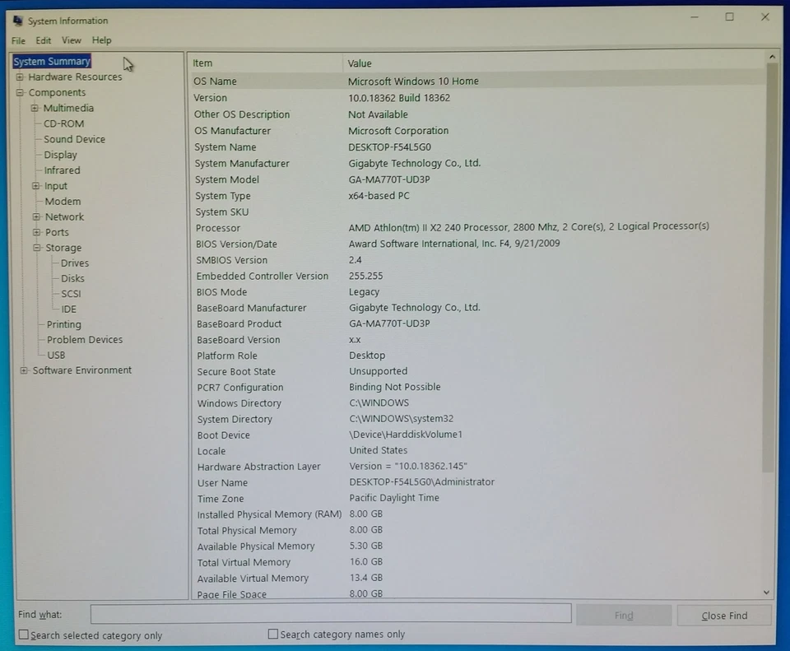Select the USB item
This screenshot has width=790, height=651.
pos(56,355)
